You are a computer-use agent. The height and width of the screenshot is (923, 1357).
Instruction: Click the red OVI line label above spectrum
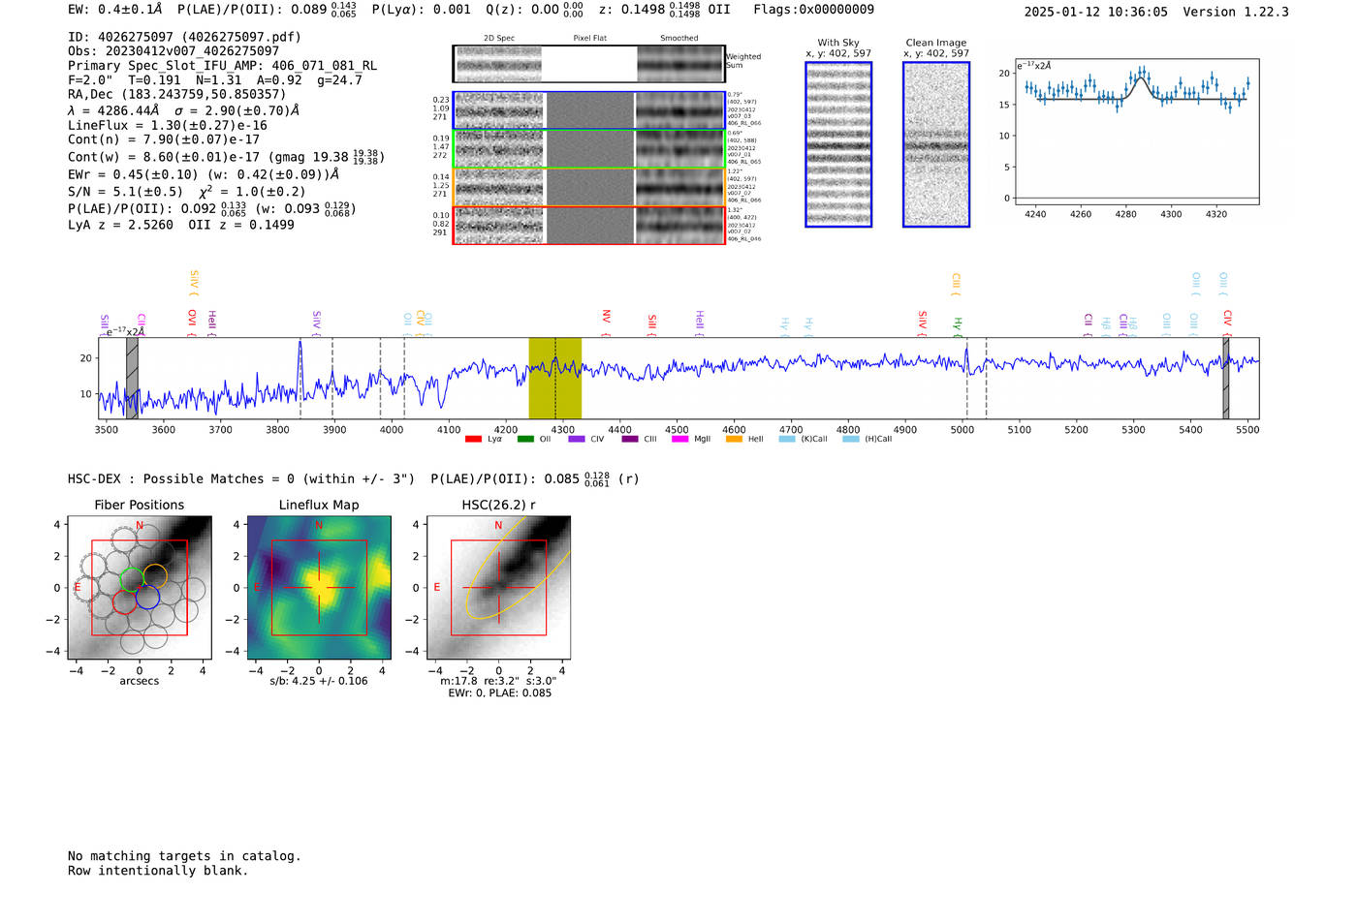pos(191,322)
